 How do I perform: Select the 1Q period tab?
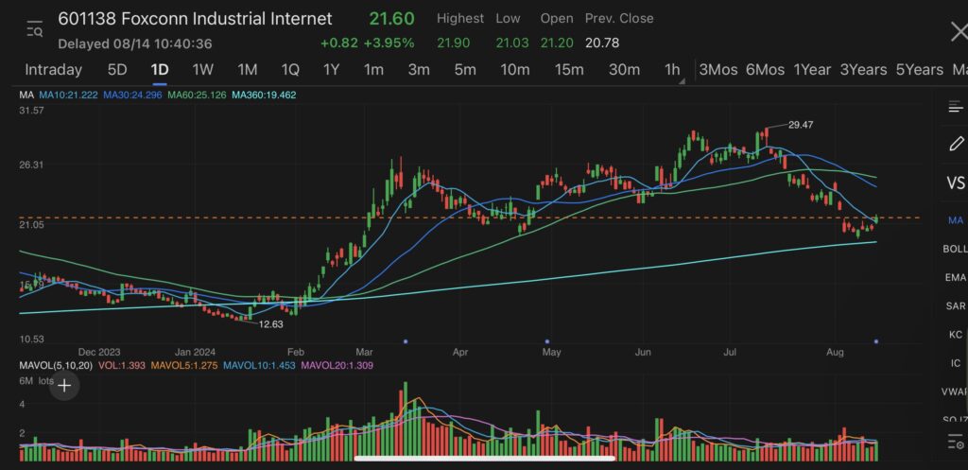[x=290, y=70]
